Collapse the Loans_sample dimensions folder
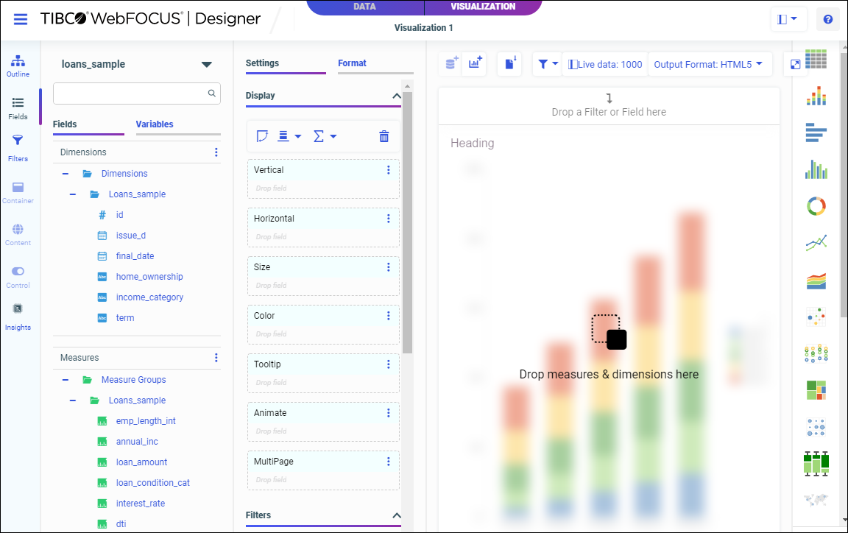The height and width of the screenshot is (533, 848). 73,194
